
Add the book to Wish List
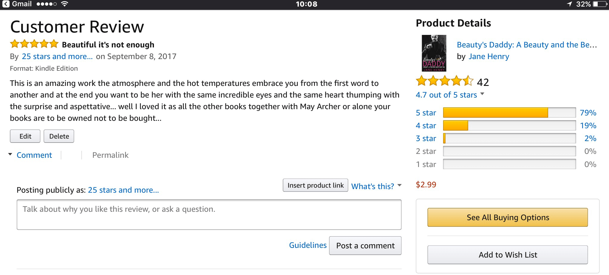[508, 255]
